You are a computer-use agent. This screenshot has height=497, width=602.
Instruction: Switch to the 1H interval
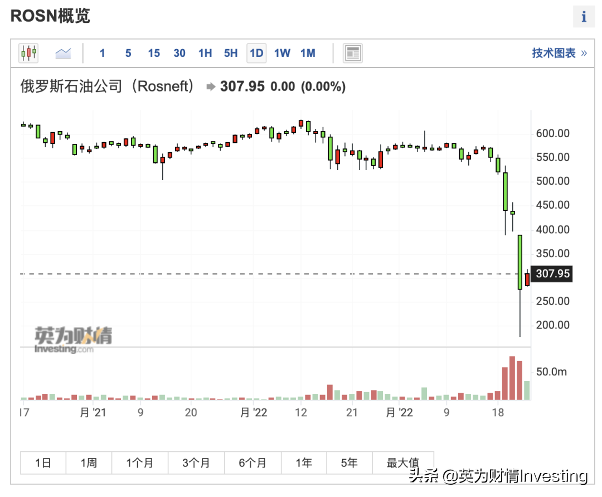[x=205, y=53]
